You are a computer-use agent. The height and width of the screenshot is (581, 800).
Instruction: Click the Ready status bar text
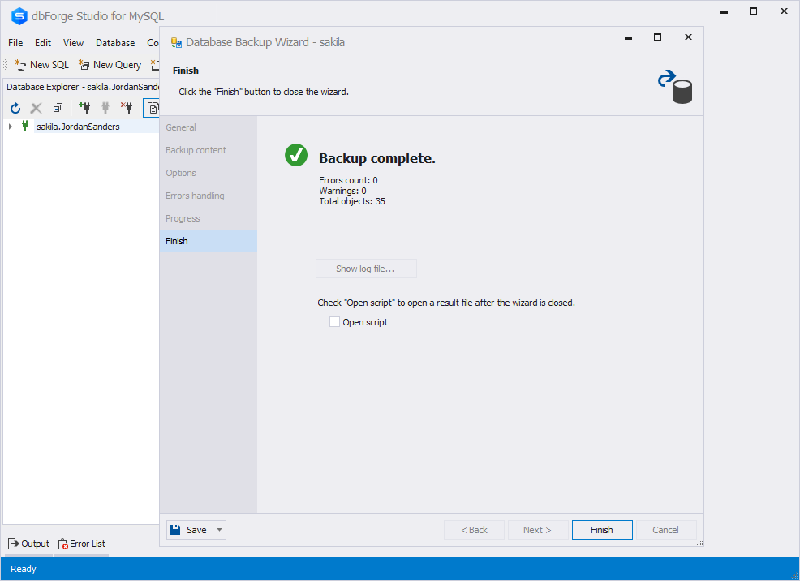tap(24, 569)
